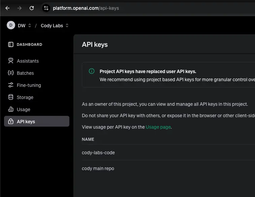Click the Dashboard sidebar panel icon
Screen dimensions: 255x197
11,44
